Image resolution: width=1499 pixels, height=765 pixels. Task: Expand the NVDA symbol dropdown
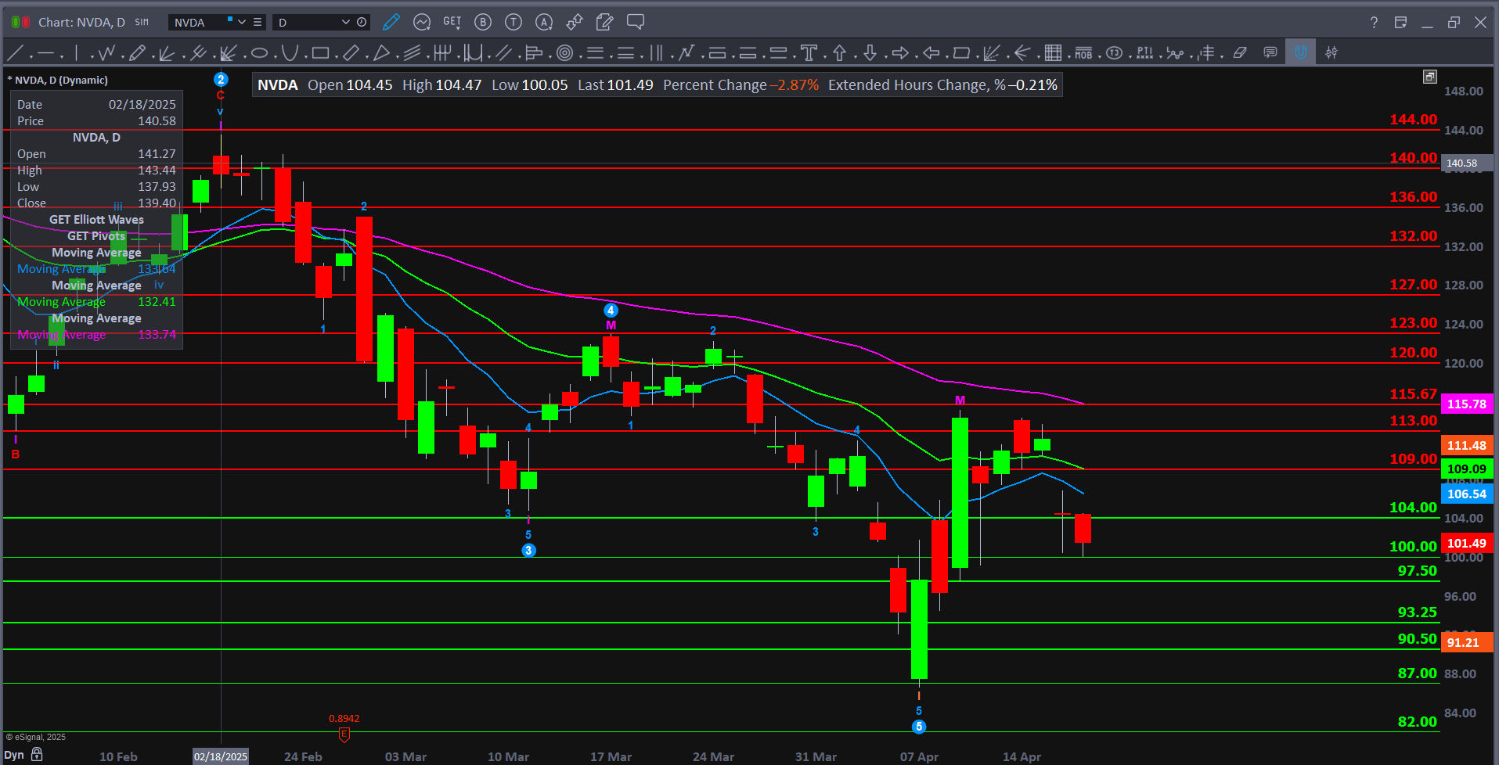tap(242, 23)
